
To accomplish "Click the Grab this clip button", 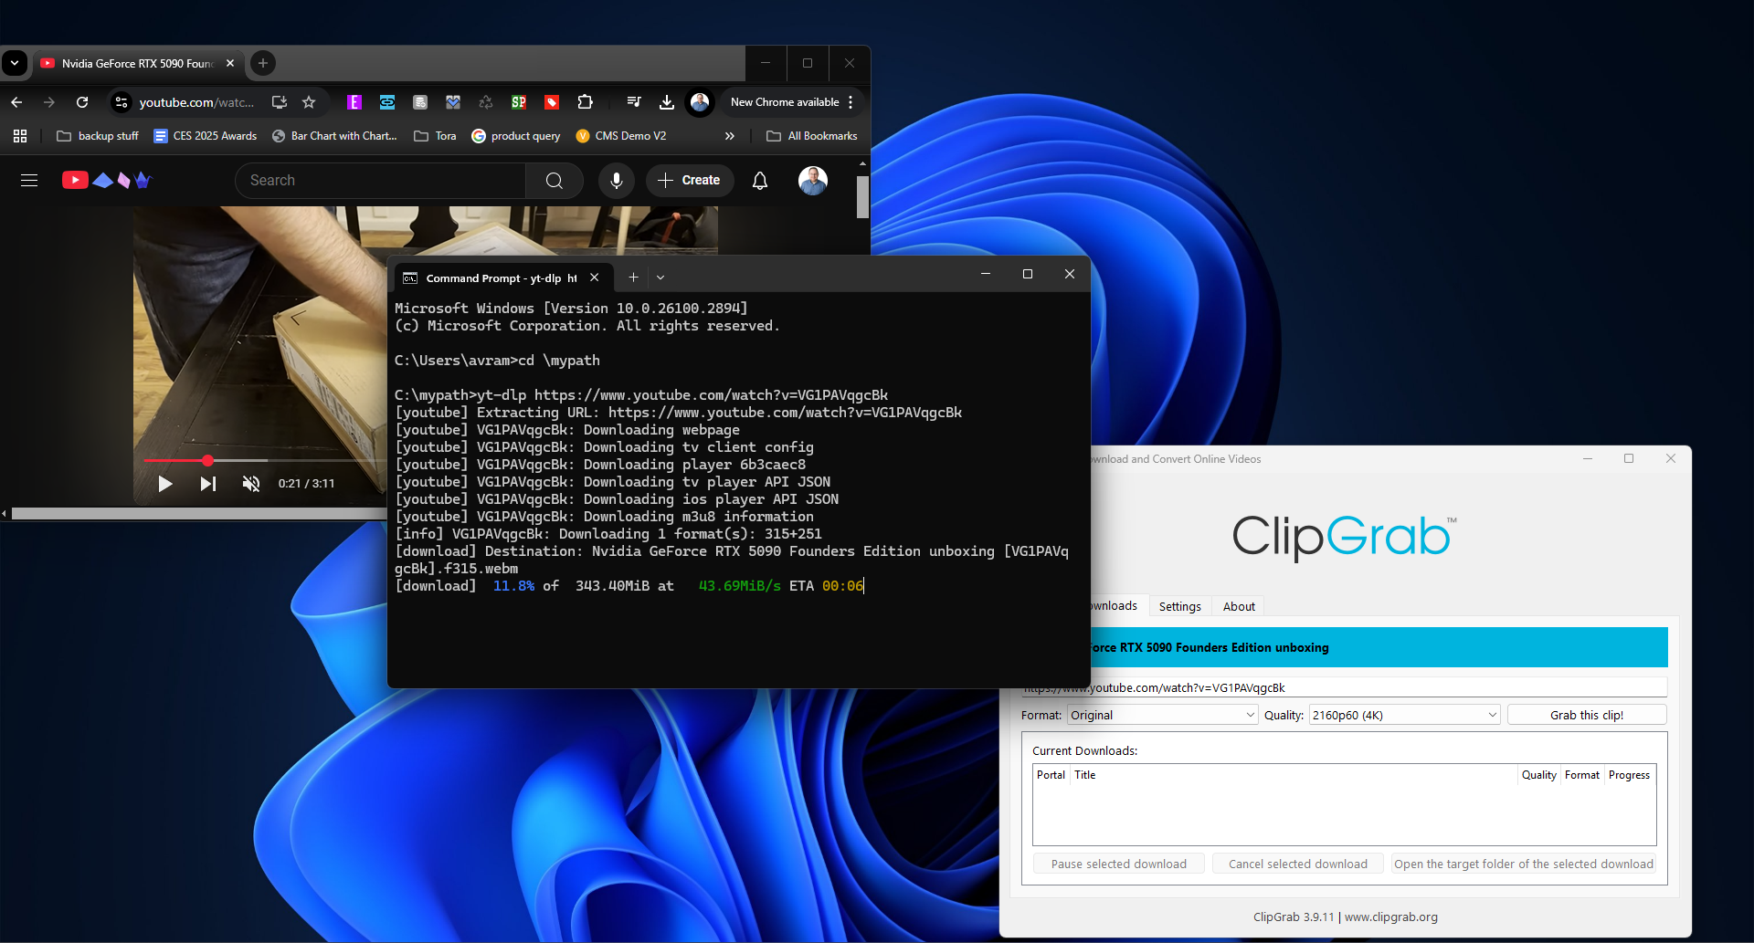I will (1586, 715).
